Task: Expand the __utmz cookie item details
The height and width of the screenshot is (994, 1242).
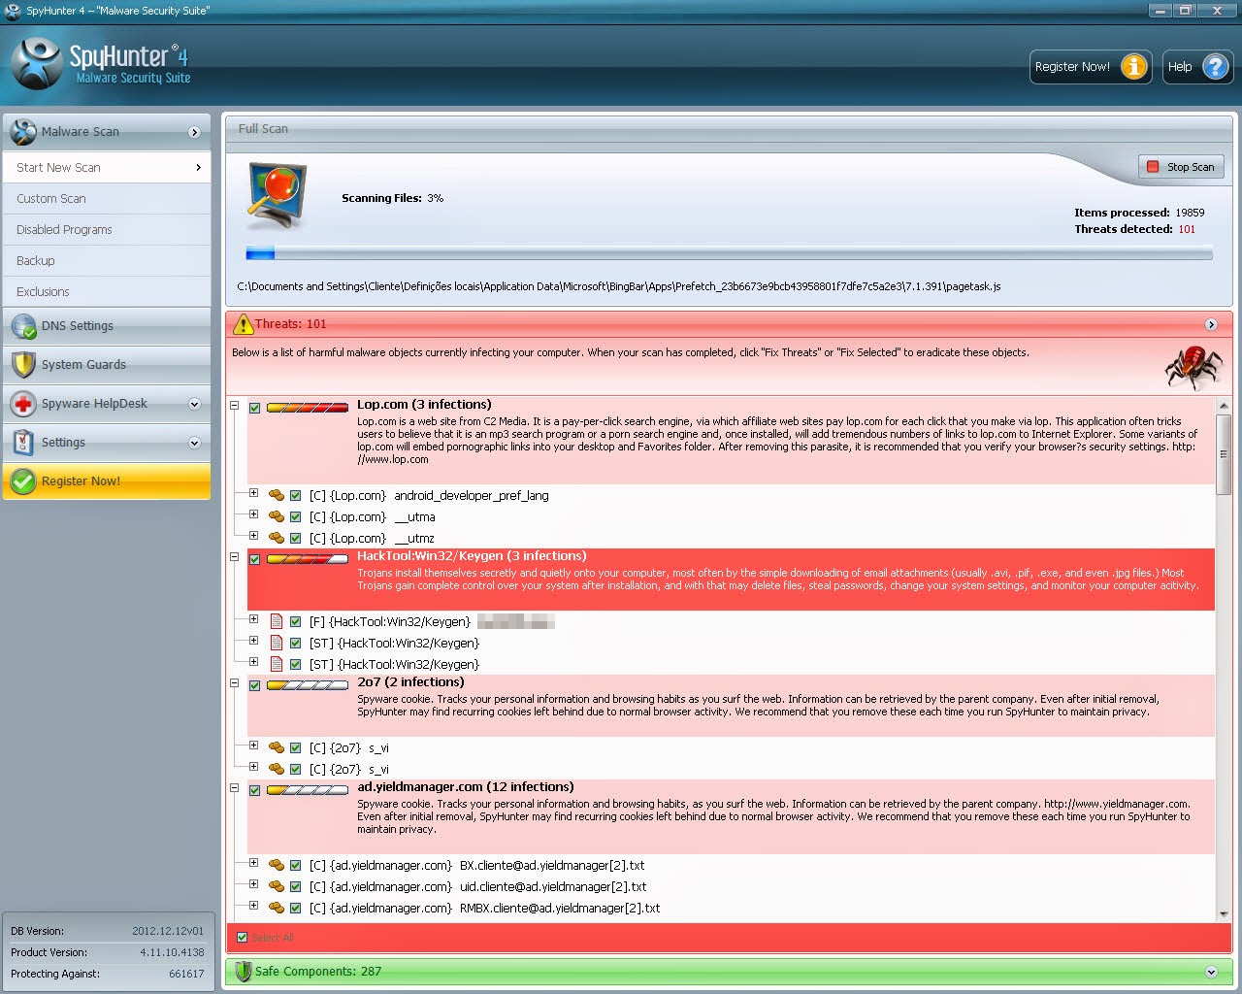Action: pyautogui.click(x=253, y=535)
